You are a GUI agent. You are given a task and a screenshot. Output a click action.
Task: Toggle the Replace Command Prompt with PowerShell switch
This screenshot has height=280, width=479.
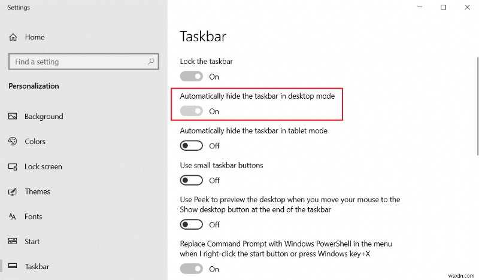click(192, 269)
